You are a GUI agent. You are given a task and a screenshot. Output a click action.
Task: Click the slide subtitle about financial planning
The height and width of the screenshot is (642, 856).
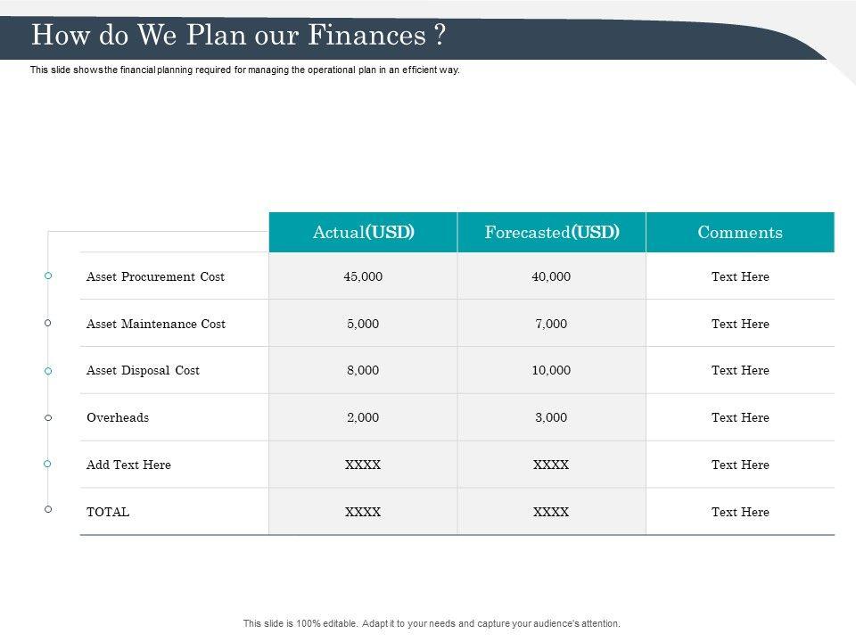245,70
